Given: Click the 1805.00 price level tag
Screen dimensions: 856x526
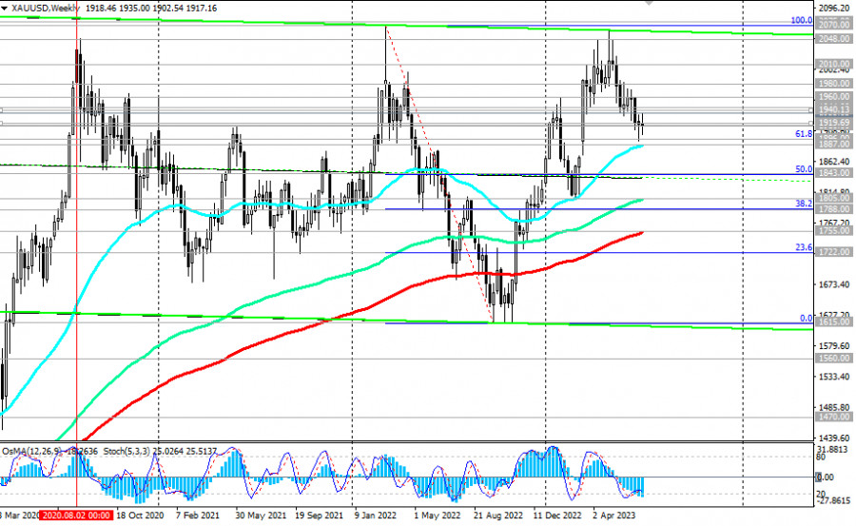Looking at the screenshot, I should [833, 198].
